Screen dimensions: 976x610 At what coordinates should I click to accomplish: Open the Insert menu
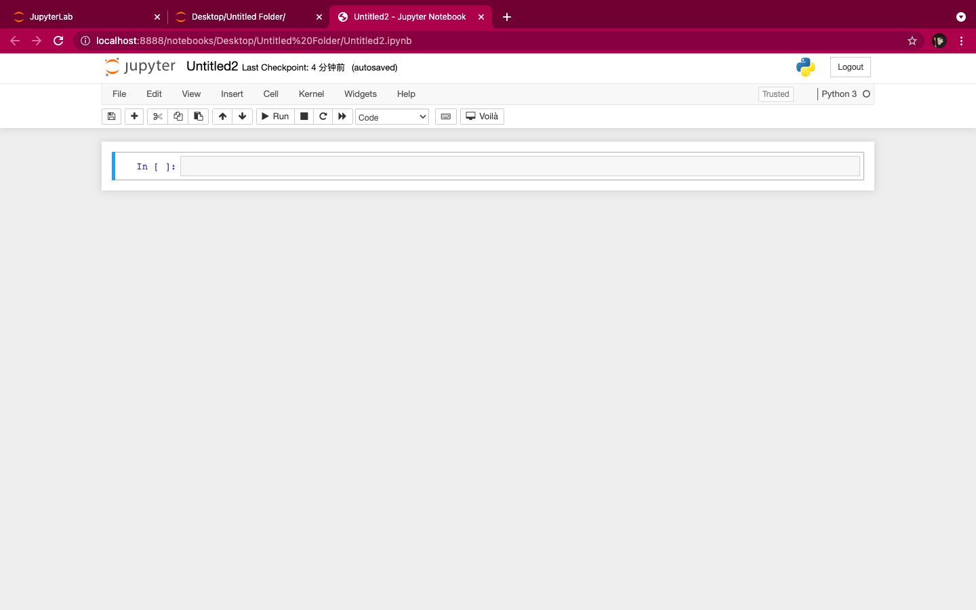(232, 94)
